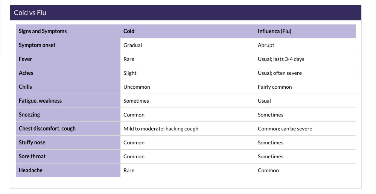Select 'Common; can be severe' cell
Viewport: 376px width, 194px height.
[x=285, y=129]
